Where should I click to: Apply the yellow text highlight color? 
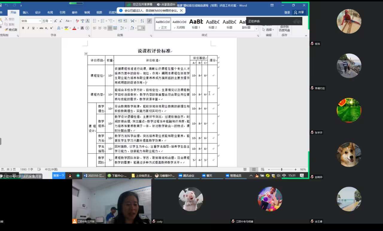pos(66,28)
